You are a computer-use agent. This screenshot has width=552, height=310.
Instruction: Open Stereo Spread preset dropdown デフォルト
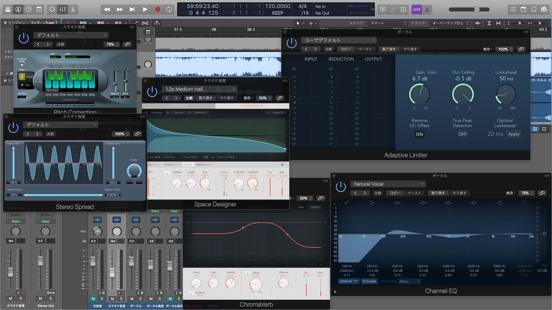pos(61,125)
